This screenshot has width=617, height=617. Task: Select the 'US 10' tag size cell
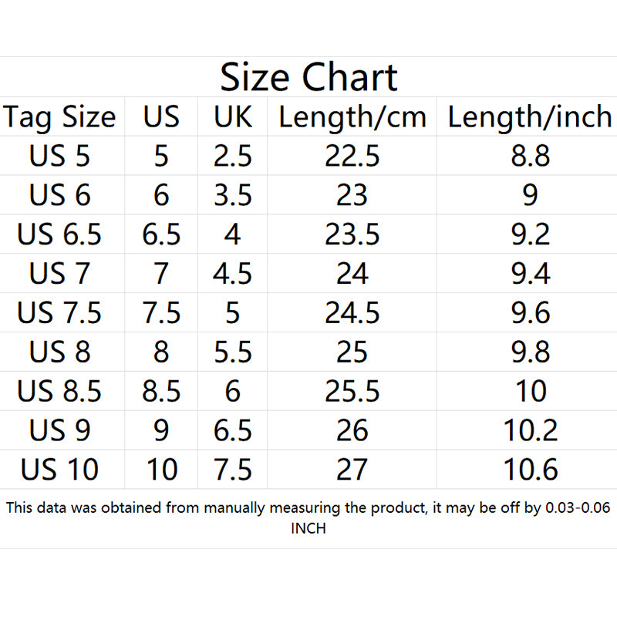coord(59,470)
